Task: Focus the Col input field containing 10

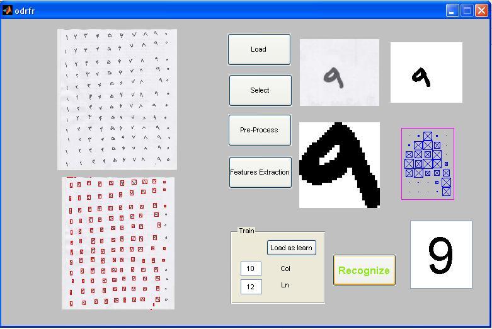Action: 251,268
